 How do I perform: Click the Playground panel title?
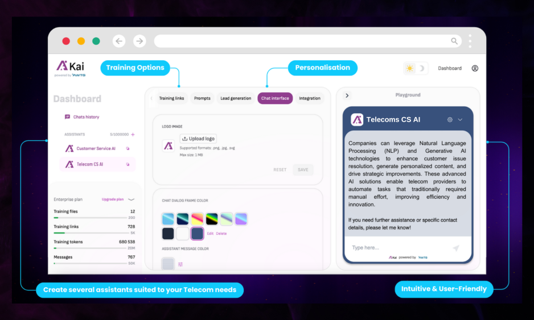click(x=408, y=95)
